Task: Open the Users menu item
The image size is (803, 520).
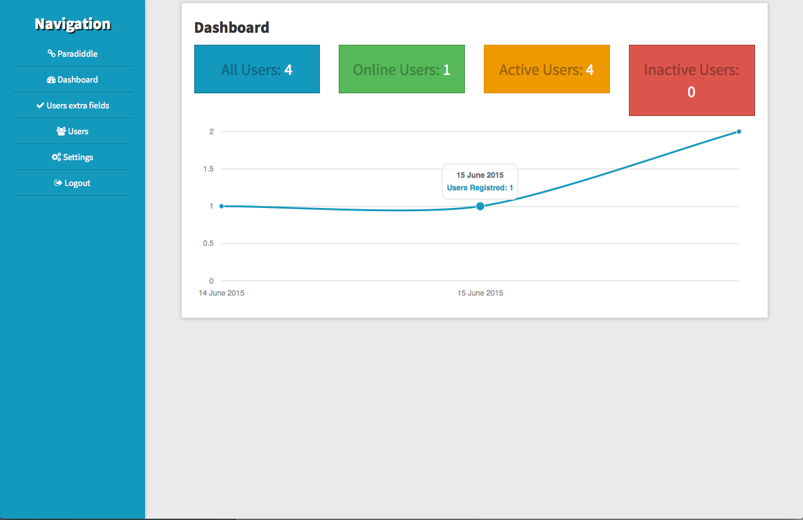Action: point(73,131)
